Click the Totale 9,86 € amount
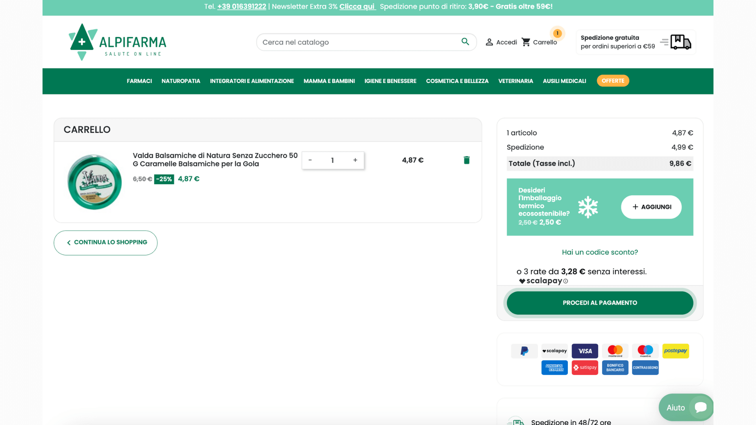Image resolution: width=756 pixels, height=425 pixels. pyautogui.click(x=680, y=164)
